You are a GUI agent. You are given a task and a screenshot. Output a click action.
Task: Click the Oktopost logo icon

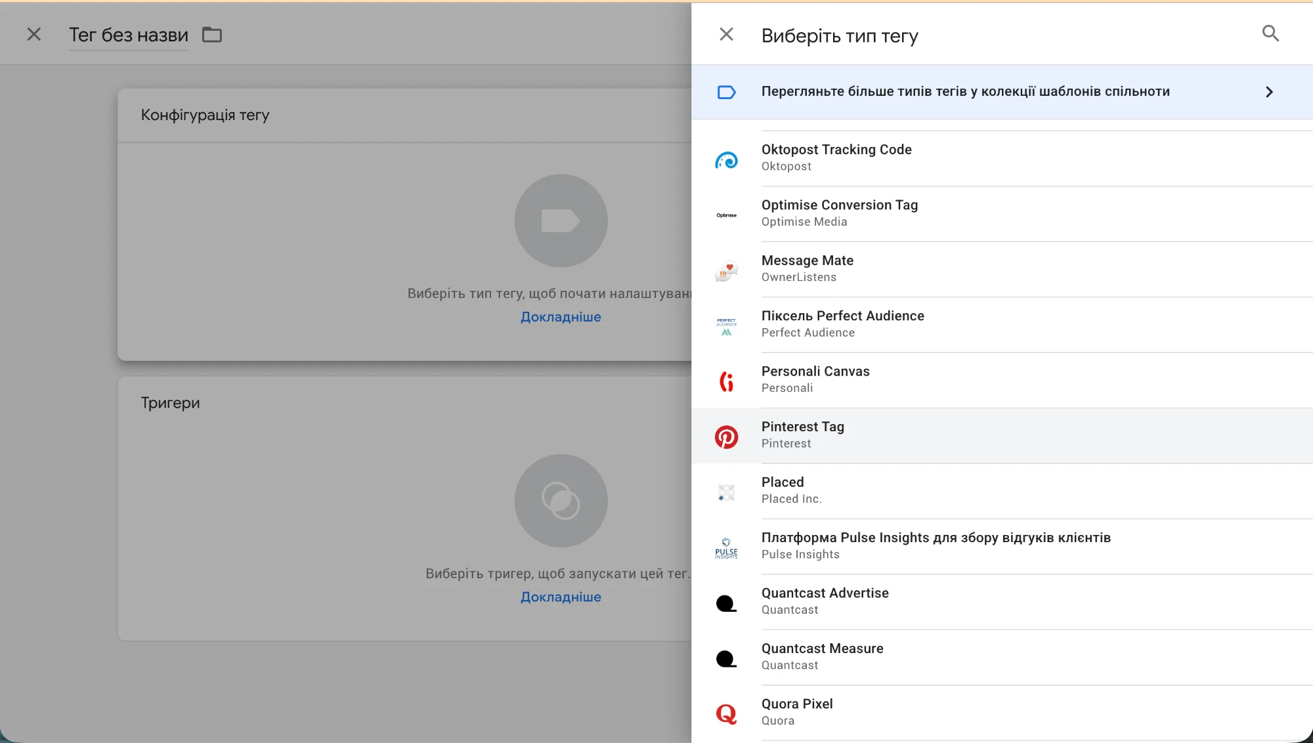(726, 159)
